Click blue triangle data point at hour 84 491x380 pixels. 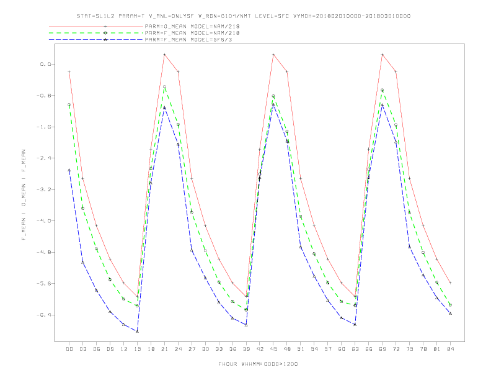(x=450, y=313)
